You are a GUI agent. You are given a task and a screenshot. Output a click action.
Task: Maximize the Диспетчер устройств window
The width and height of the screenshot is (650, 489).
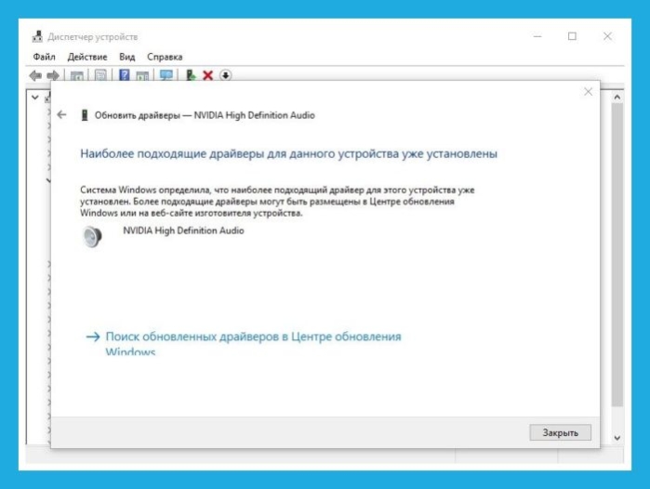click(572, 36)
